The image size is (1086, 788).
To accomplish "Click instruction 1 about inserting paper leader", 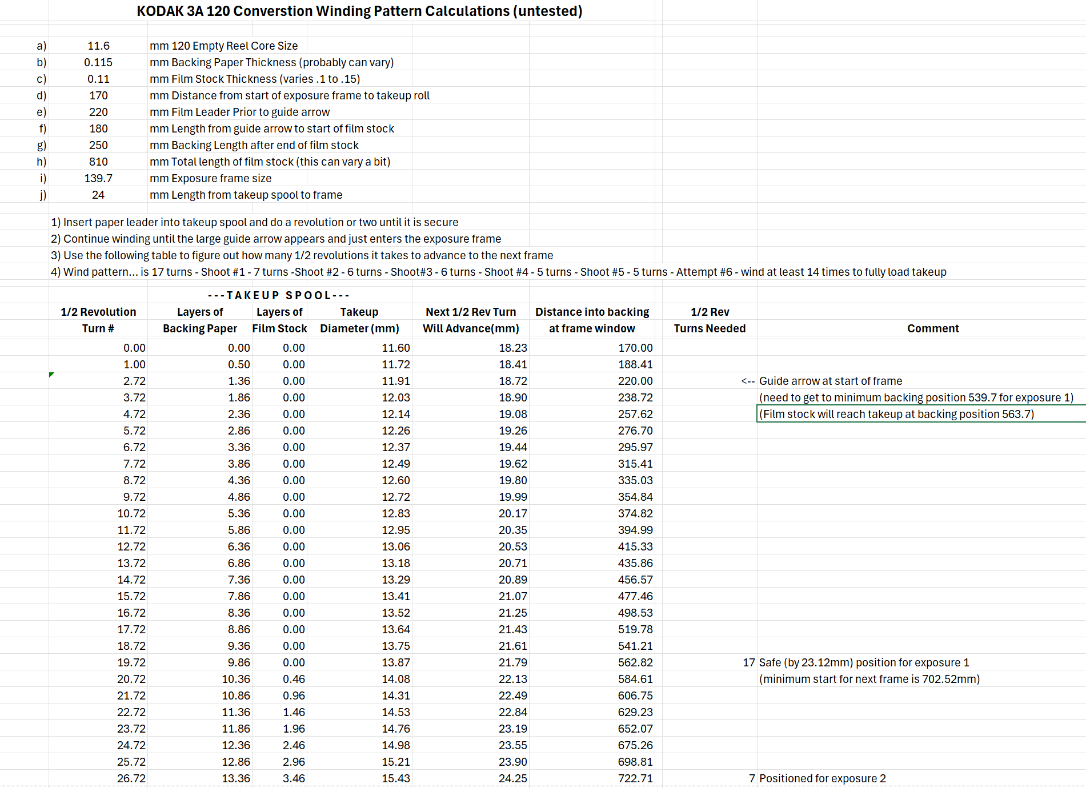I will pyautogui.click(x=255, y=222).
